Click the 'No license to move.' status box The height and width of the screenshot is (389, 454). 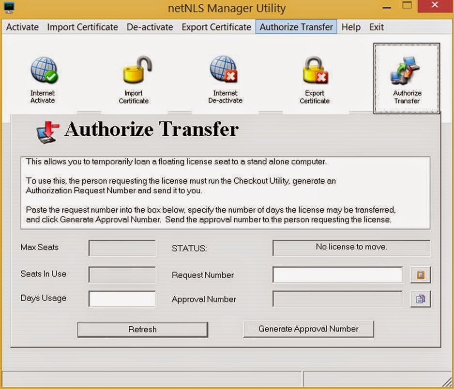[x=351, y=248]
